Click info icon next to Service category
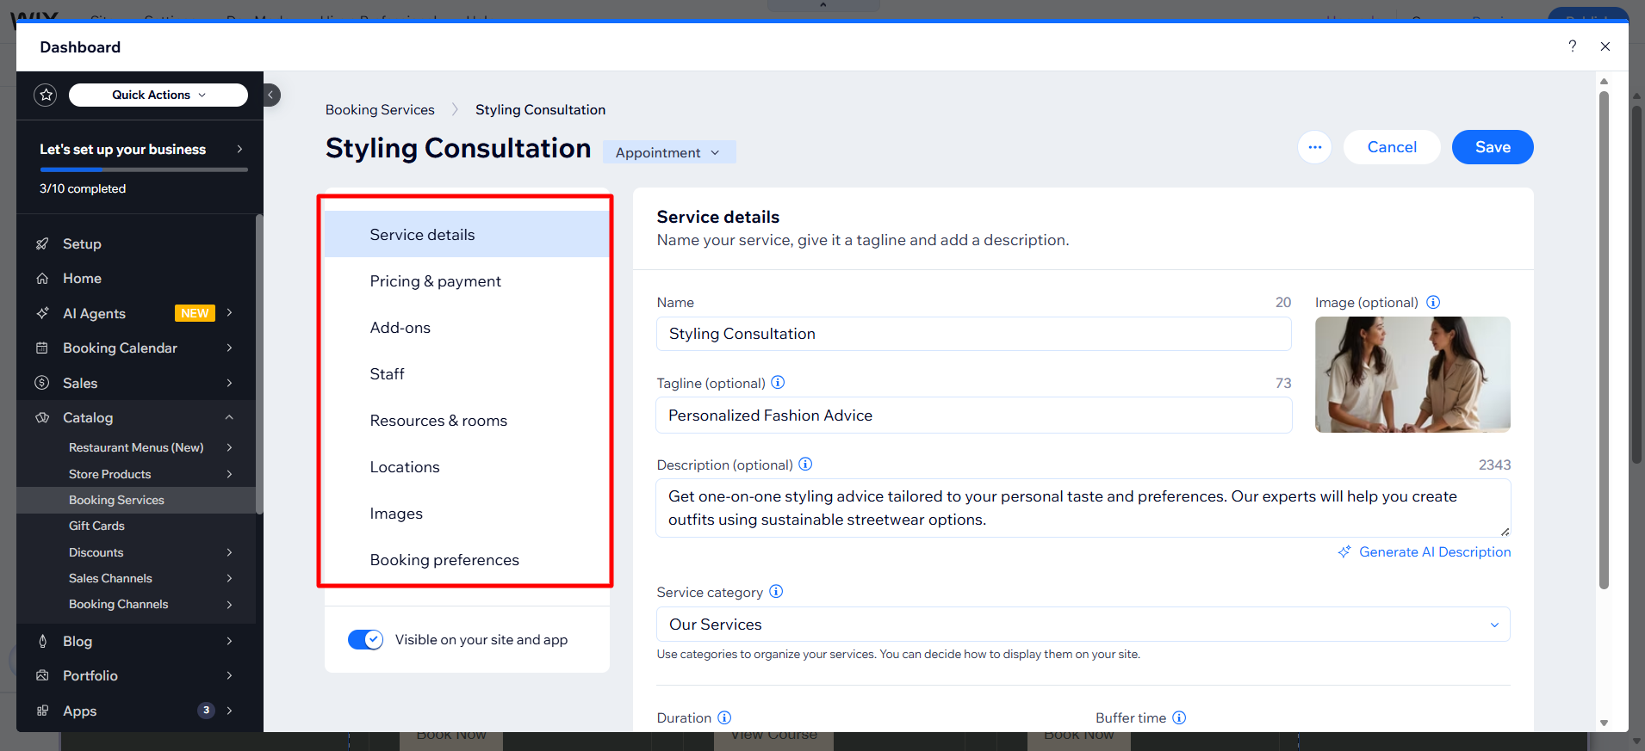Viewport: 1645px width, 751px height. coord(776,591)
